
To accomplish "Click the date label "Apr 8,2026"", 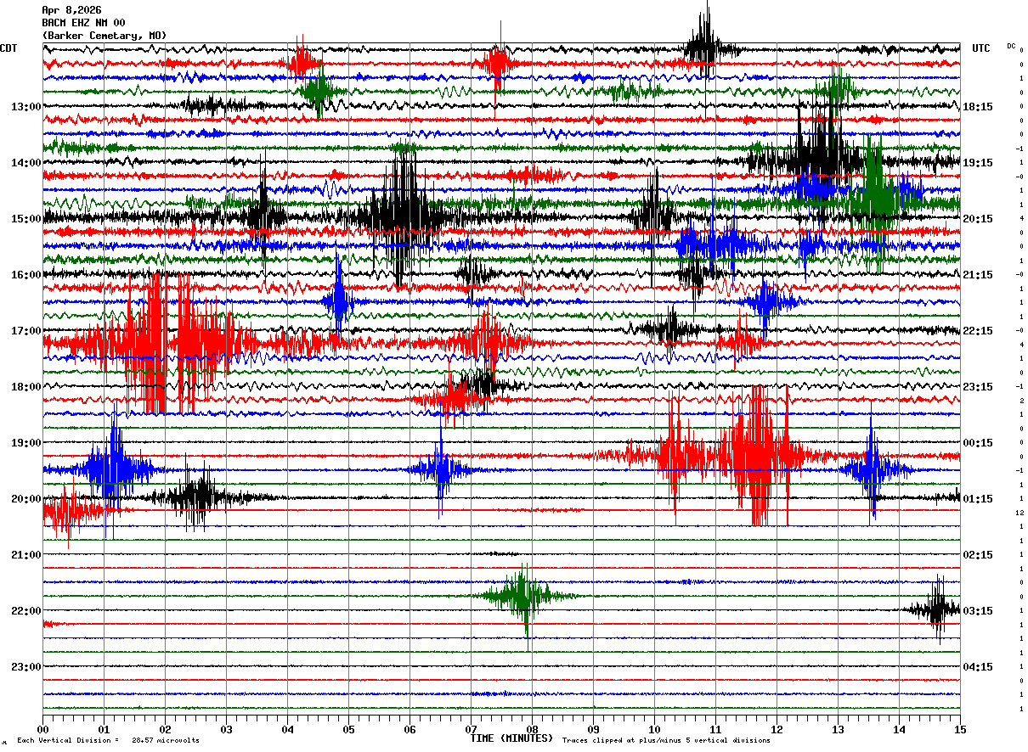I will (71, 10).
